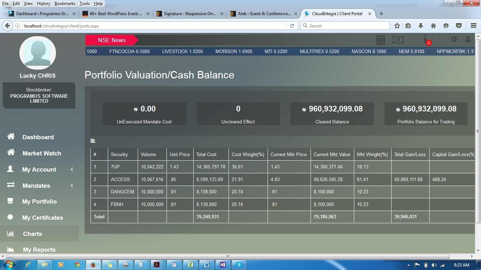This screenshot has width=481, height=270.
Task: Open the Firefox hamburger menu
Action: 474,26
